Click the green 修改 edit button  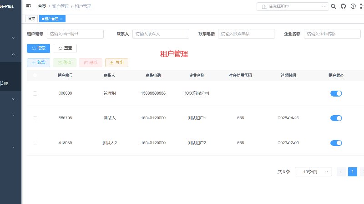(65, 63)
